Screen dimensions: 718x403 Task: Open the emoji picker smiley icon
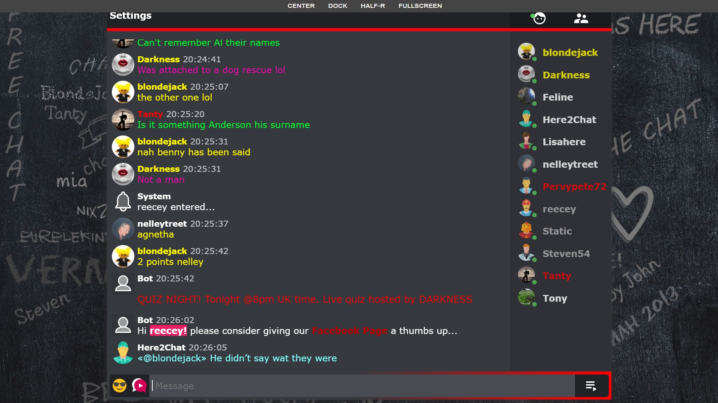click(120, 386)
